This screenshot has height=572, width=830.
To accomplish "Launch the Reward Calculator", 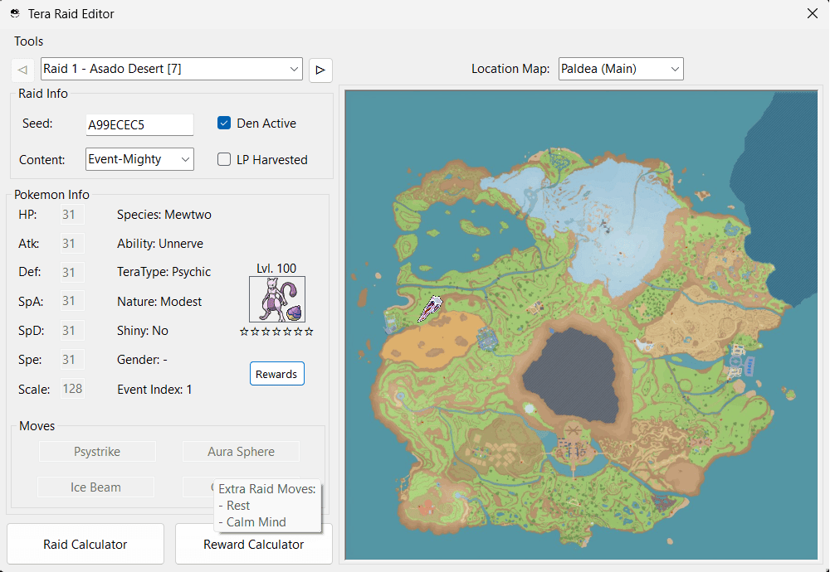I will click(x=253, y=547).
